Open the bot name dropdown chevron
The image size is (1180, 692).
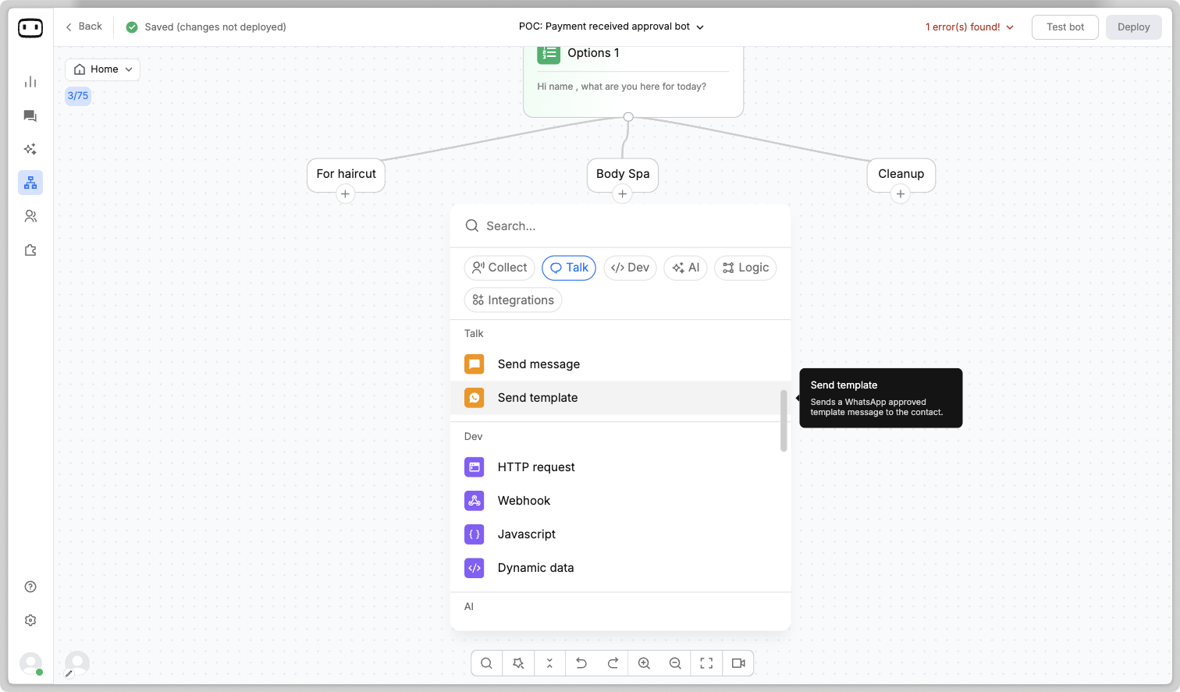point(700,27)
